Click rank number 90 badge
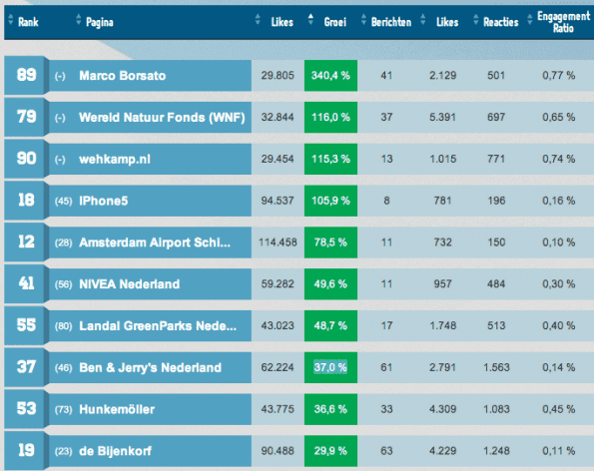Screen dimensions: 594x471 [27, 159]
